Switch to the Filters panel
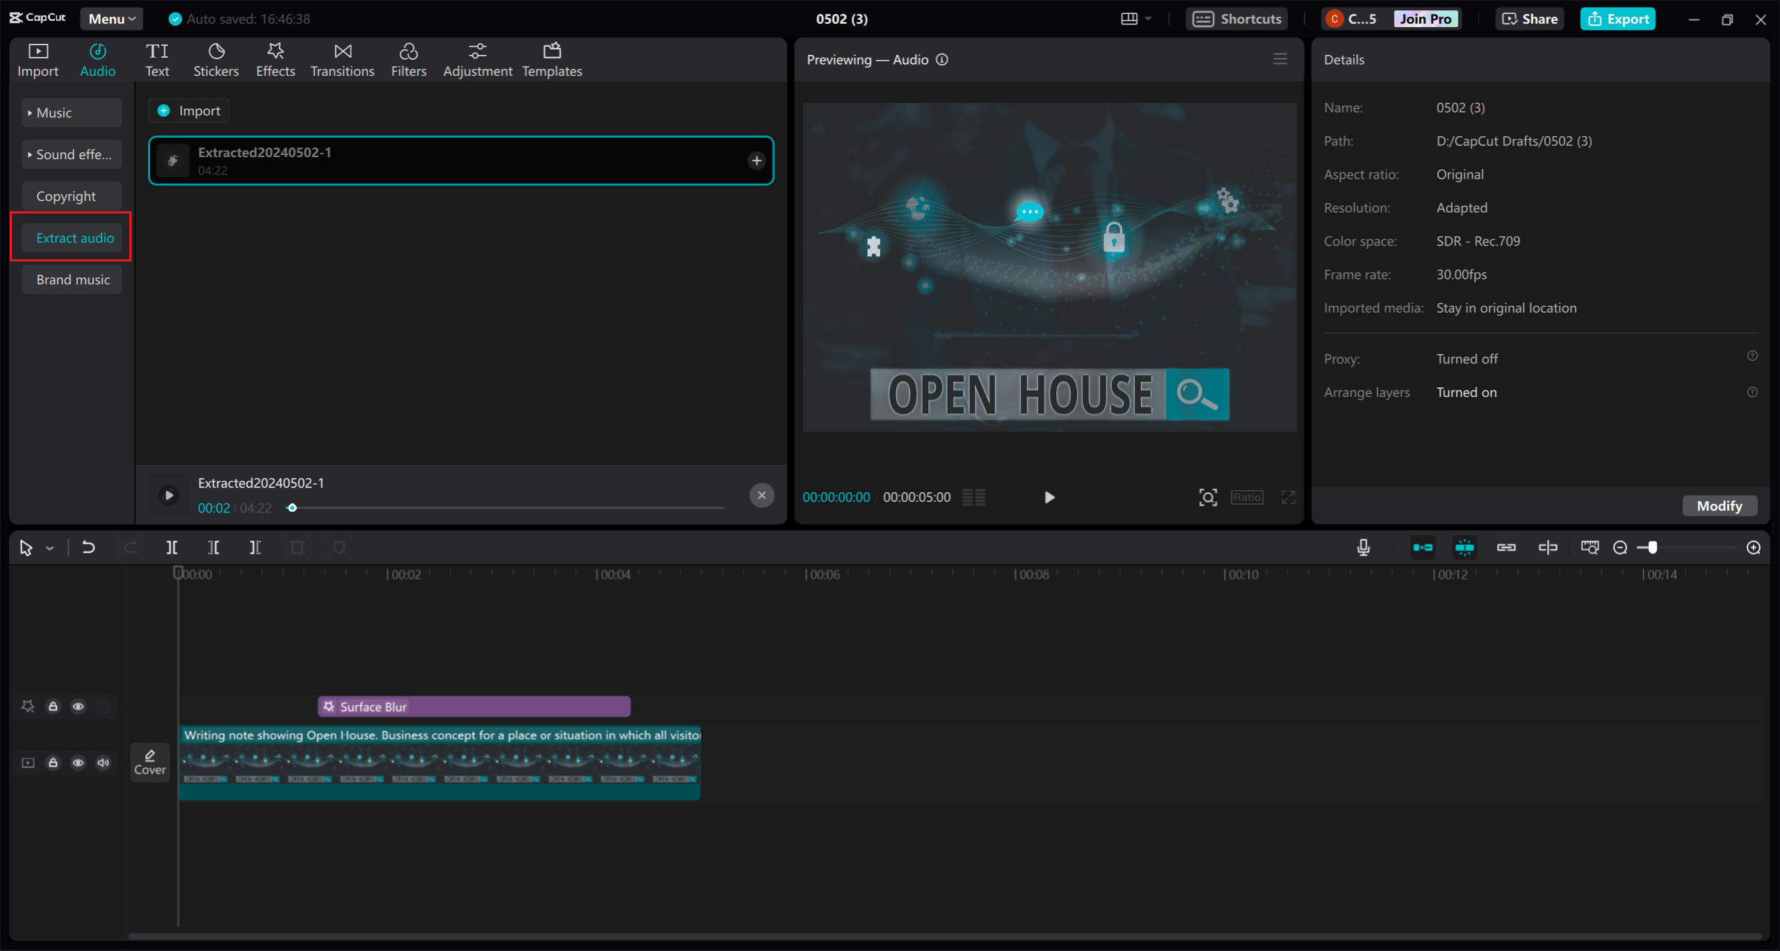The height and width of the screenshot is (951, 1780). (x=409, y=59)
